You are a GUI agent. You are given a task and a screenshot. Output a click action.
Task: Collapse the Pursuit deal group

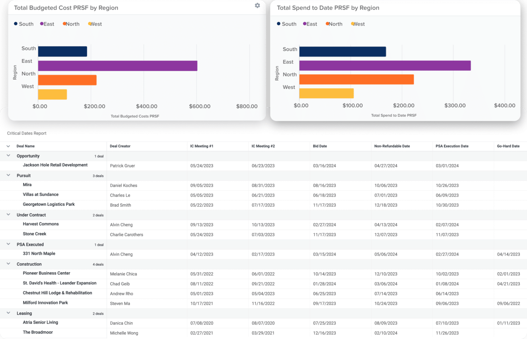click(8, 175)
